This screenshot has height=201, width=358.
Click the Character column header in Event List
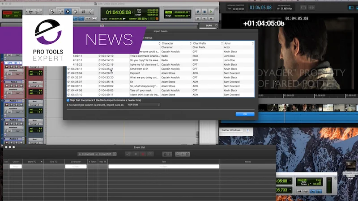pos(76,162)
